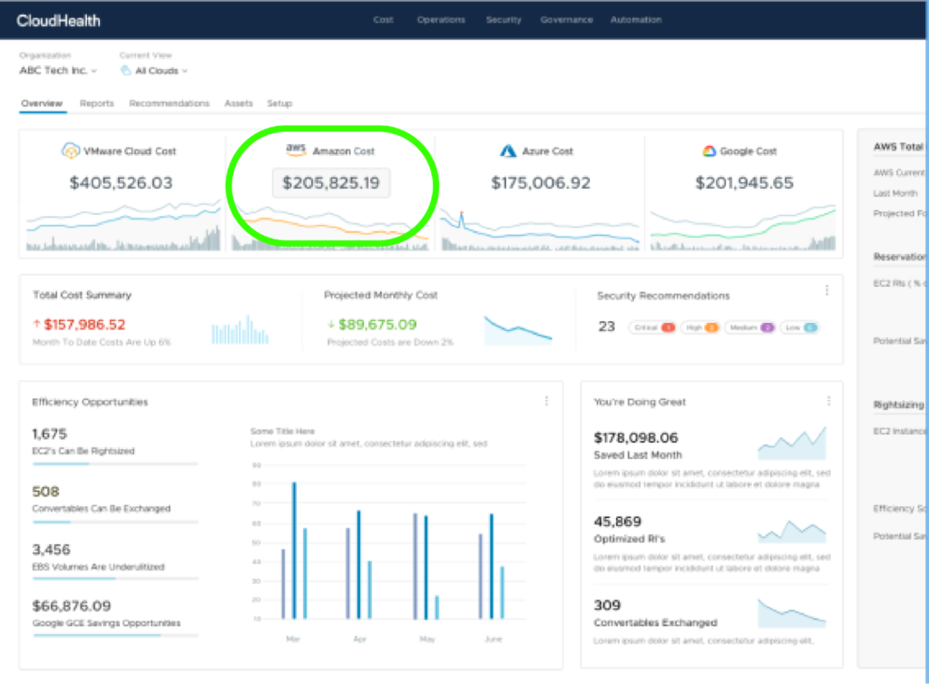
Task: Open the Efficiency Opportunities kebab menu
Action: point(546,400)
